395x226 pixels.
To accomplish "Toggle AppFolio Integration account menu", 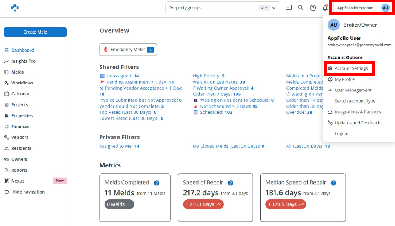I will 362,8.
